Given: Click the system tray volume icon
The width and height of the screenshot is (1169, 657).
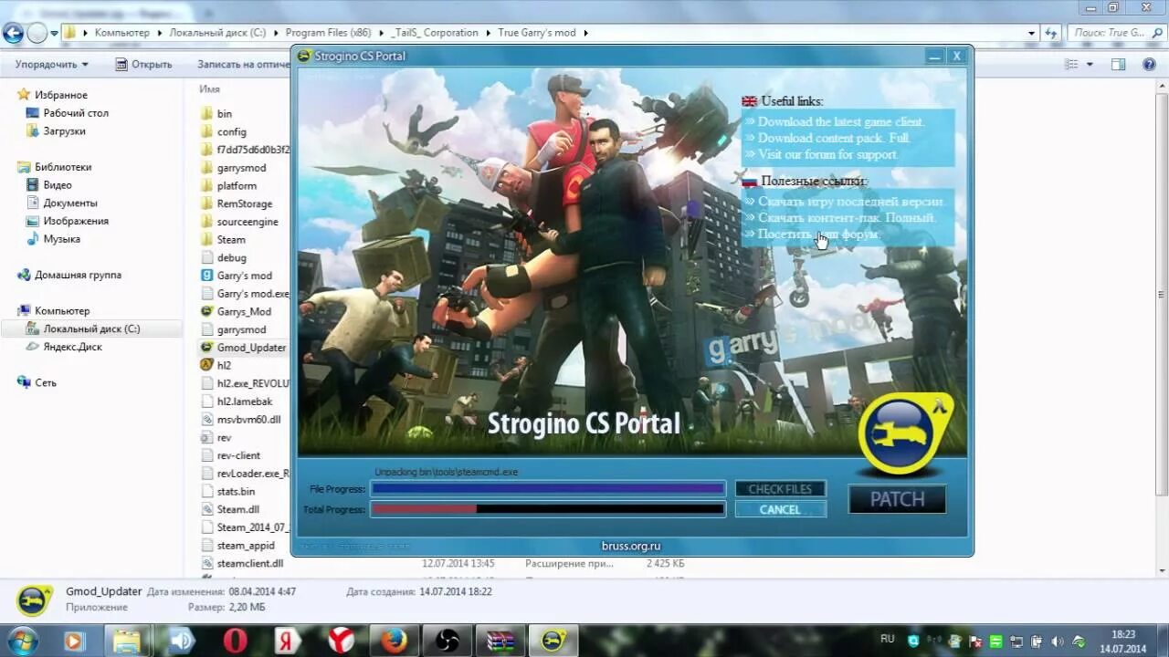Looking at the screenshot, I should (x=1059, y=641).
